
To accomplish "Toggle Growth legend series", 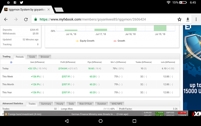I will (119, 41).
